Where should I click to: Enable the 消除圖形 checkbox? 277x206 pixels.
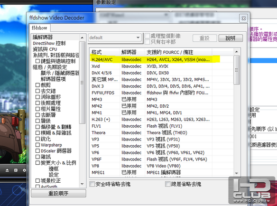coord(37,97)
